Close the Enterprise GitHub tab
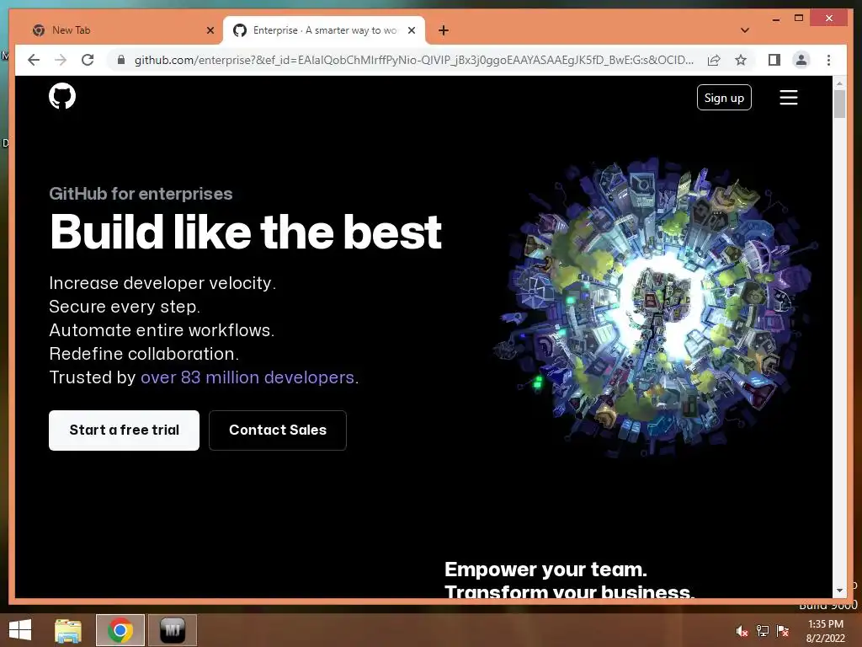The image size is (862, 647). pyautogui.click(x=411, y=30)
